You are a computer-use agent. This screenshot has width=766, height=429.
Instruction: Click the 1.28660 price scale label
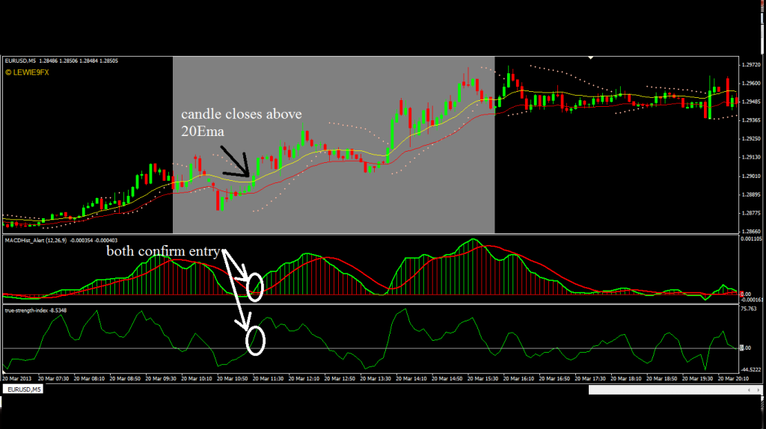point(751,232)
